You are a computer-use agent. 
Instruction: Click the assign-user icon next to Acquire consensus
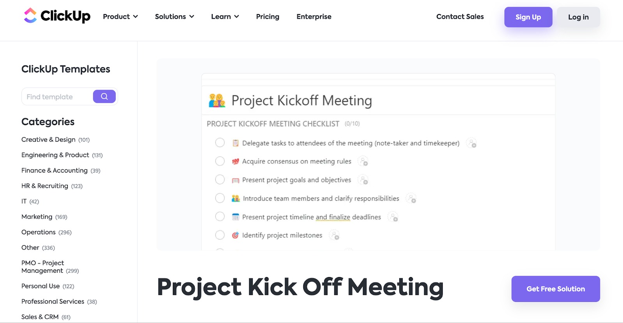[363, 161]
